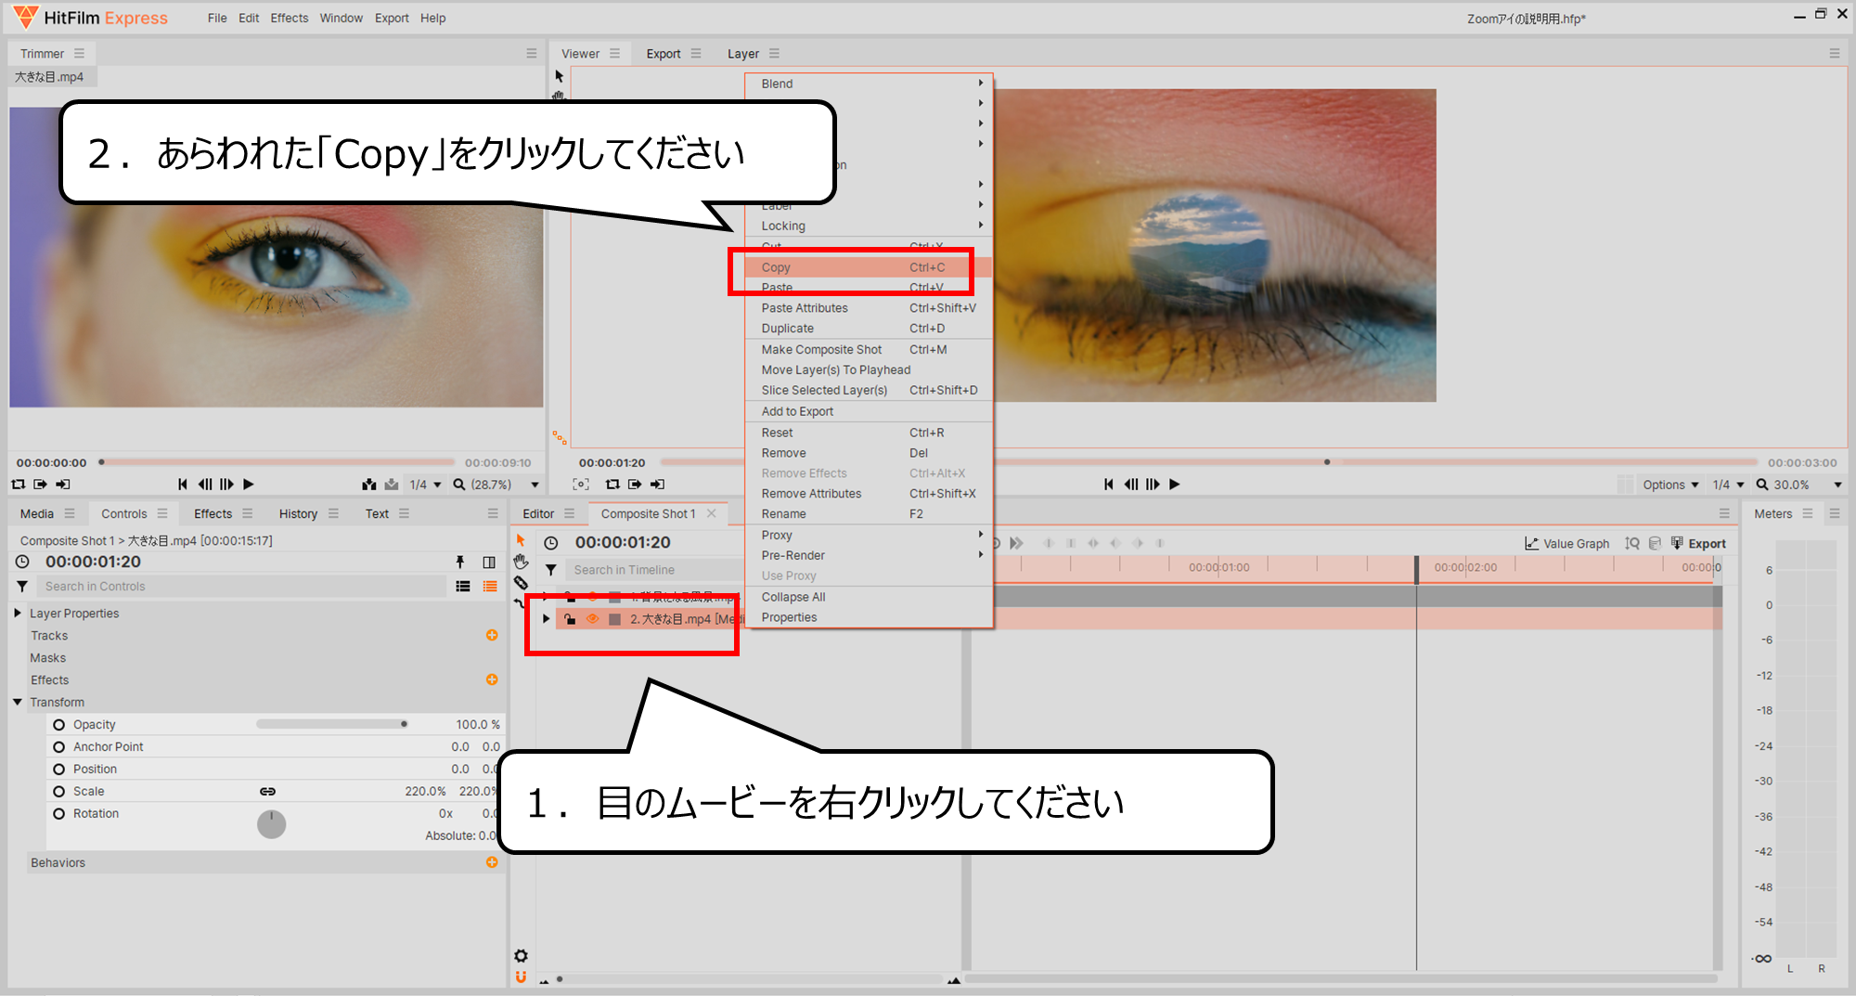Open Trimmer 28.7% zoom dropdown
The image size is (1856, 996).
496,485
